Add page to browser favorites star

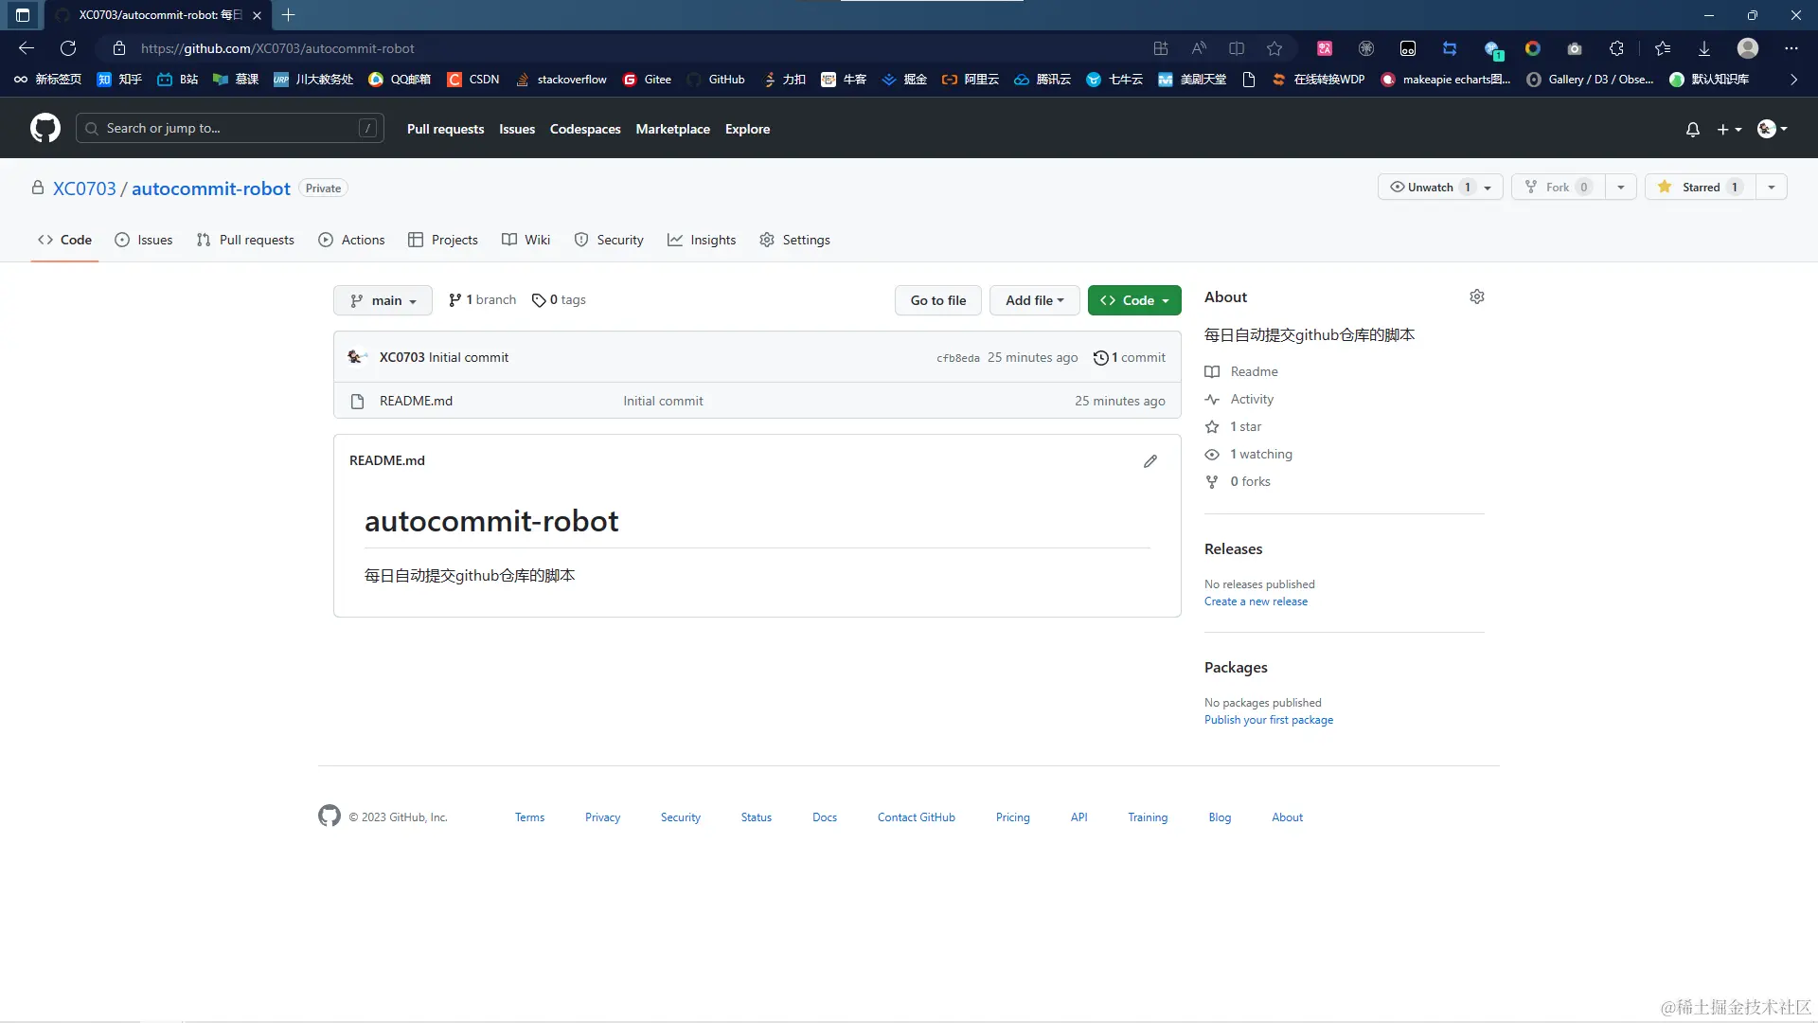[x=1274, y=48]
